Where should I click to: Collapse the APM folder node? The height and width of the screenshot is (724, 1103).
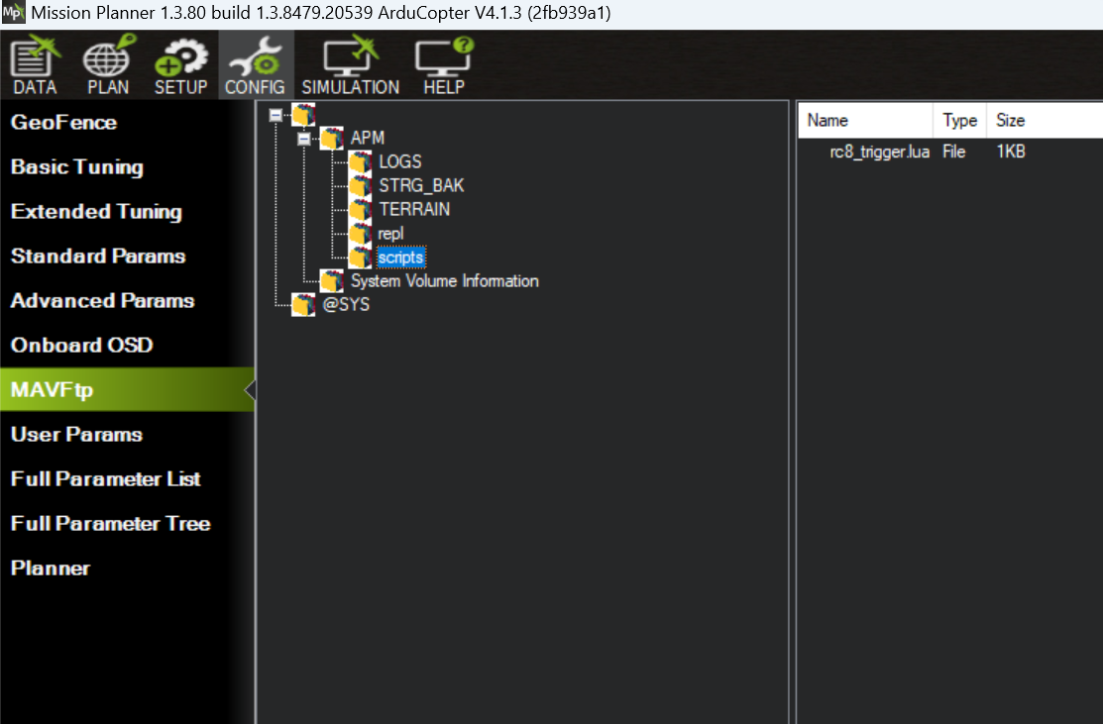[x=304, y=139]
